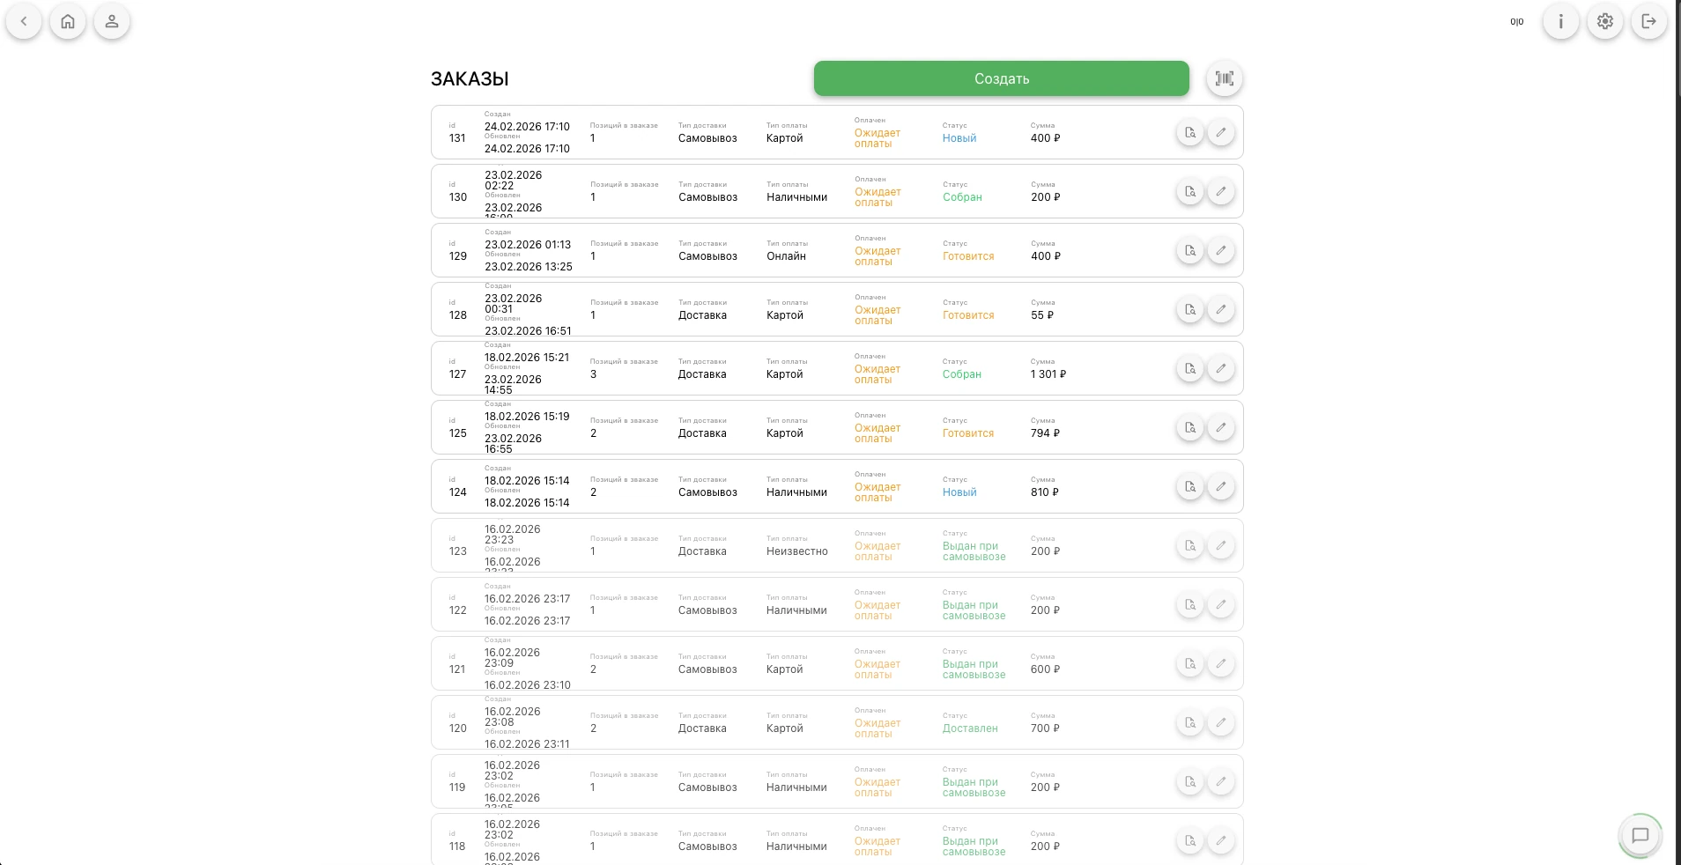Open the info icon button
1681x865 pixels.
[1560, 21]
